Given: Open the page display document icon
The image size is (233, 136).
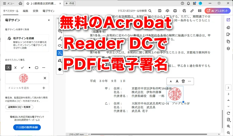Looking at the screenshot, I should (x=228, y=119).
